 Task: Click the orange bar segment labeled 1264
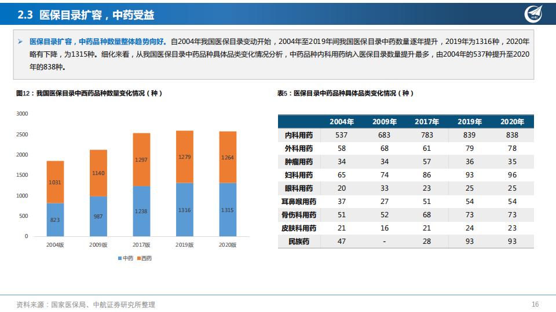coord(228,157)
